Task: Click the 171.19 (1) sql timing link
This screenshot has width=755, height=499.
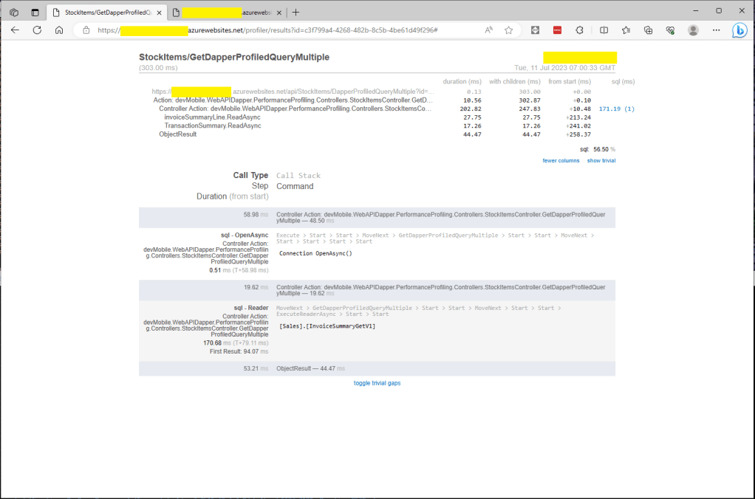Action: (x=616, y=109)
